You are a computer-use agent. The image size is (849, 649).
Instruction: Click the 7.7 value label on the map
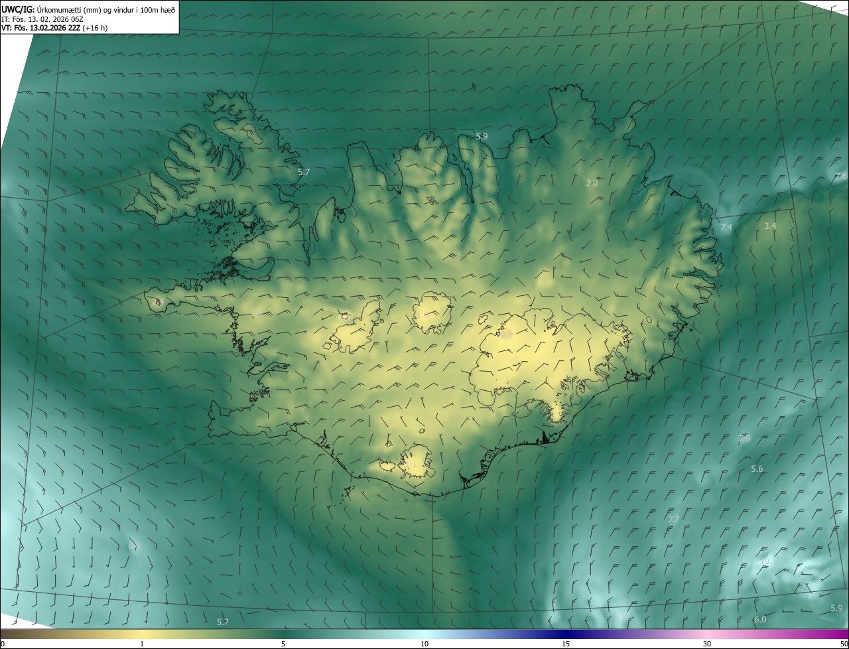click(x=673, y=519)
